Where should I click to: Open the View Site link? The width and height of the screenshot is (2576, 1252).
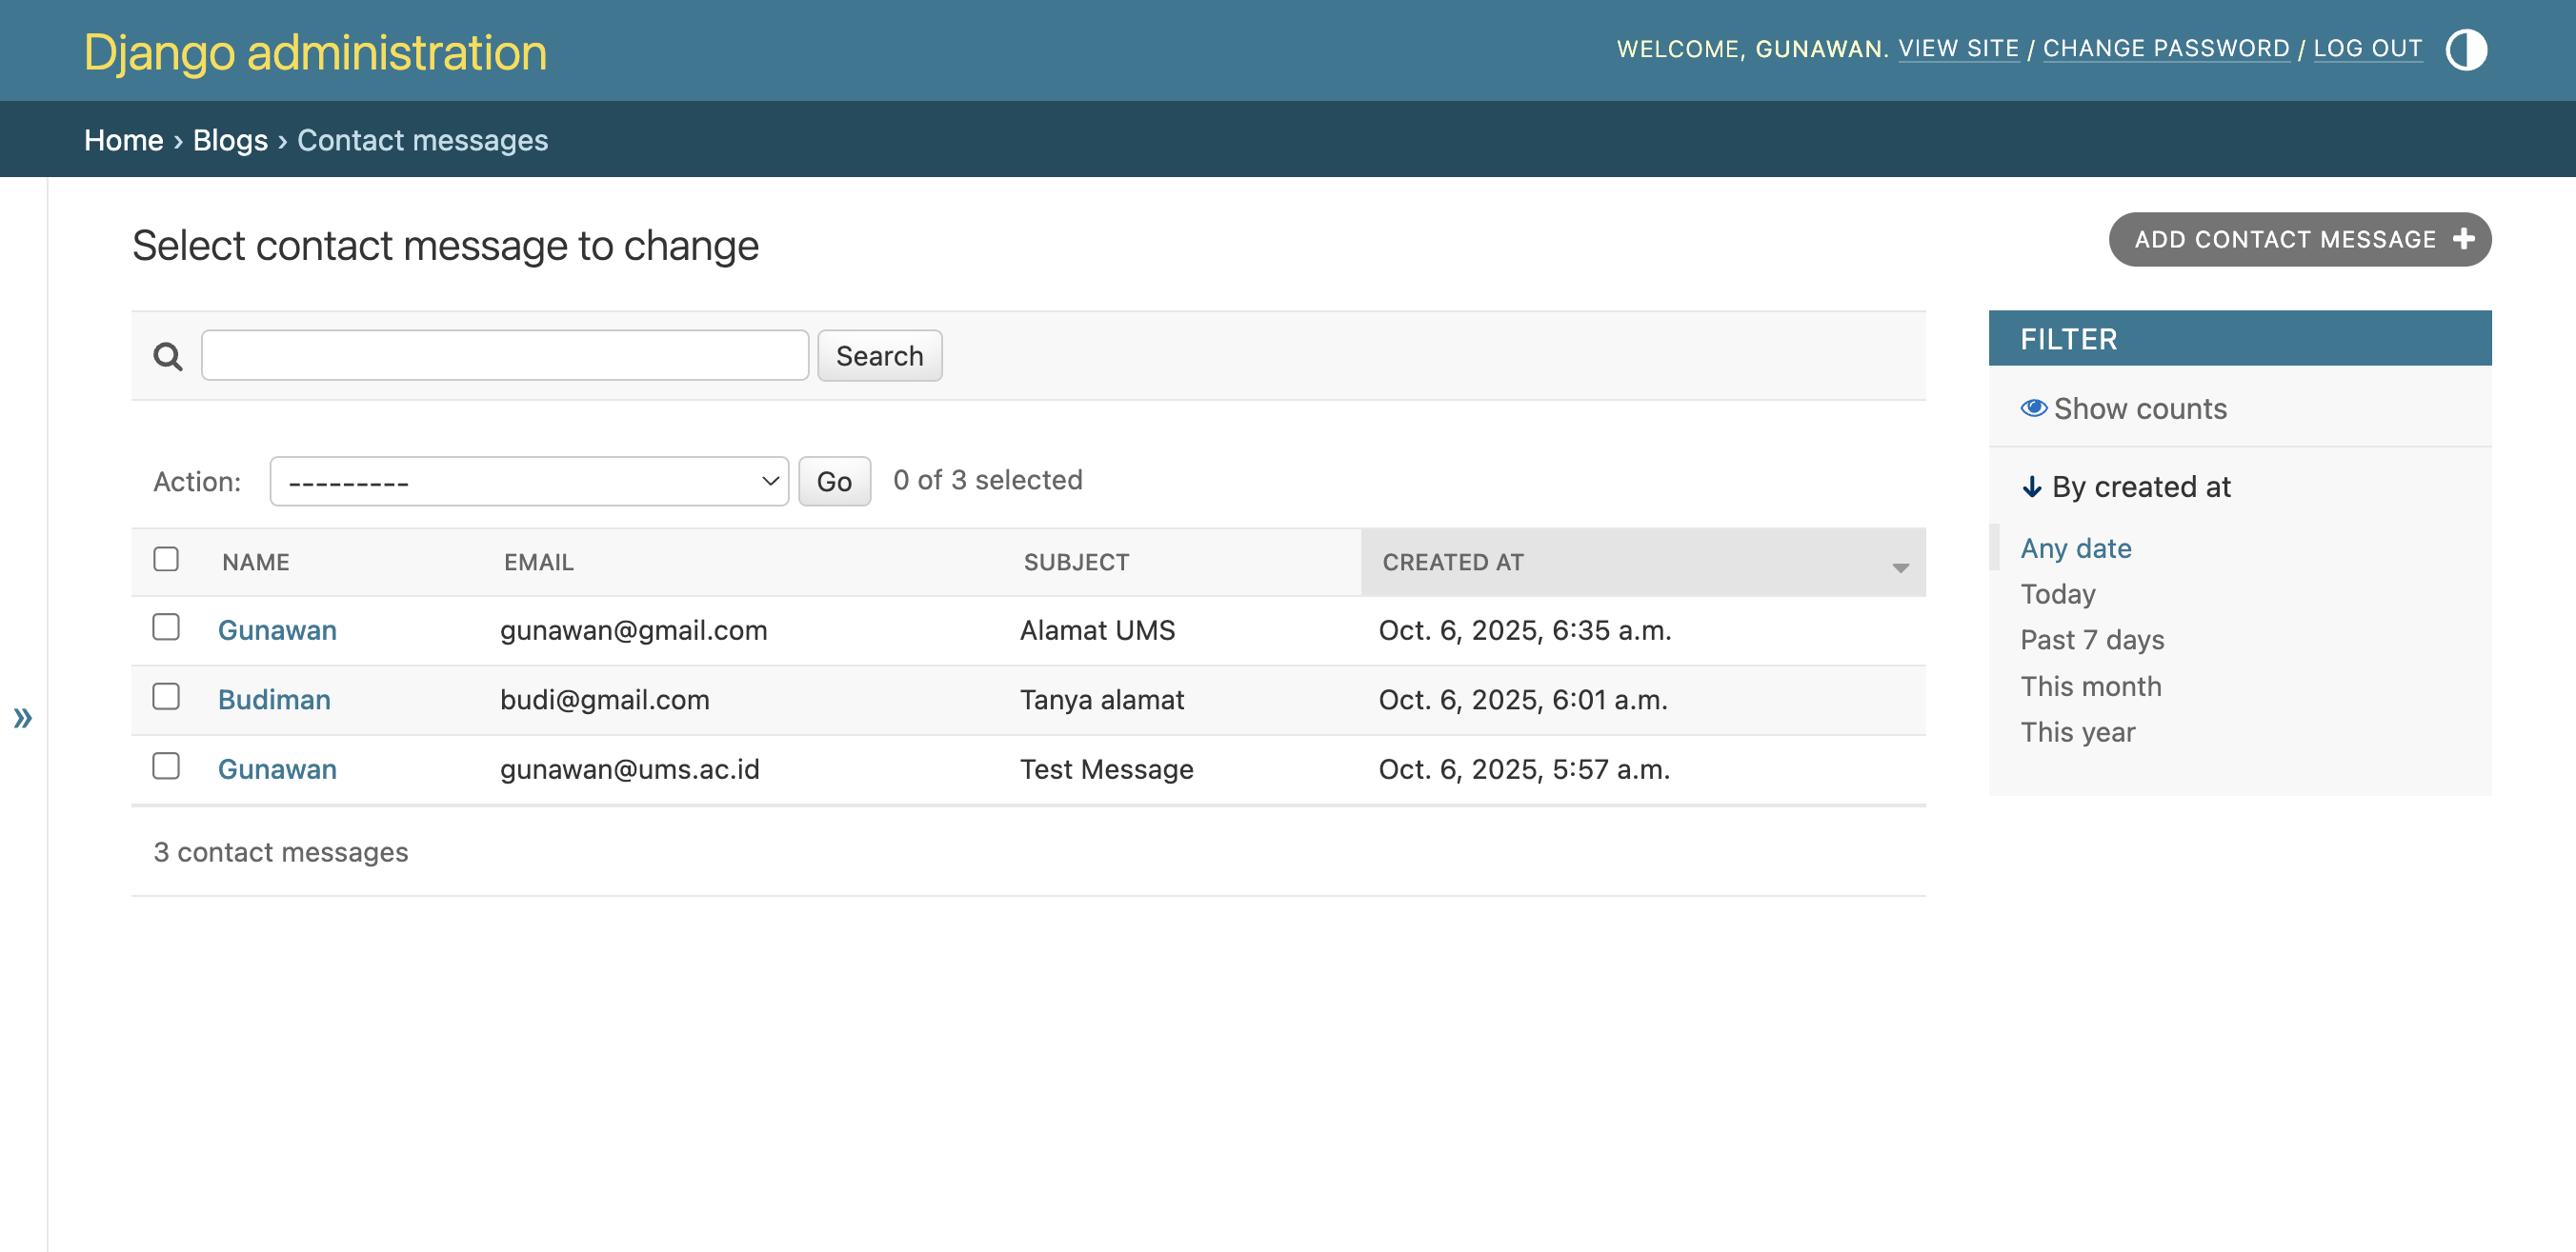1958,48
